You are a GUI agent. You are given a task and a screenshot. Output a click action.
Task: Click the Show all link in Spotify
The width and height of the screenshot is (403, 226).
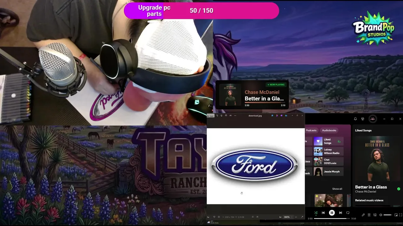pos(337,189)
